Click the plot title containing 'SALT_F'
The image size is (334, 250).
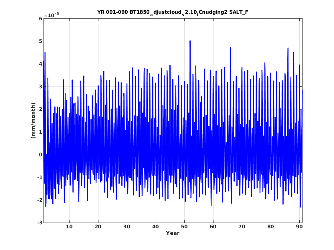click(x=173, y=12)
